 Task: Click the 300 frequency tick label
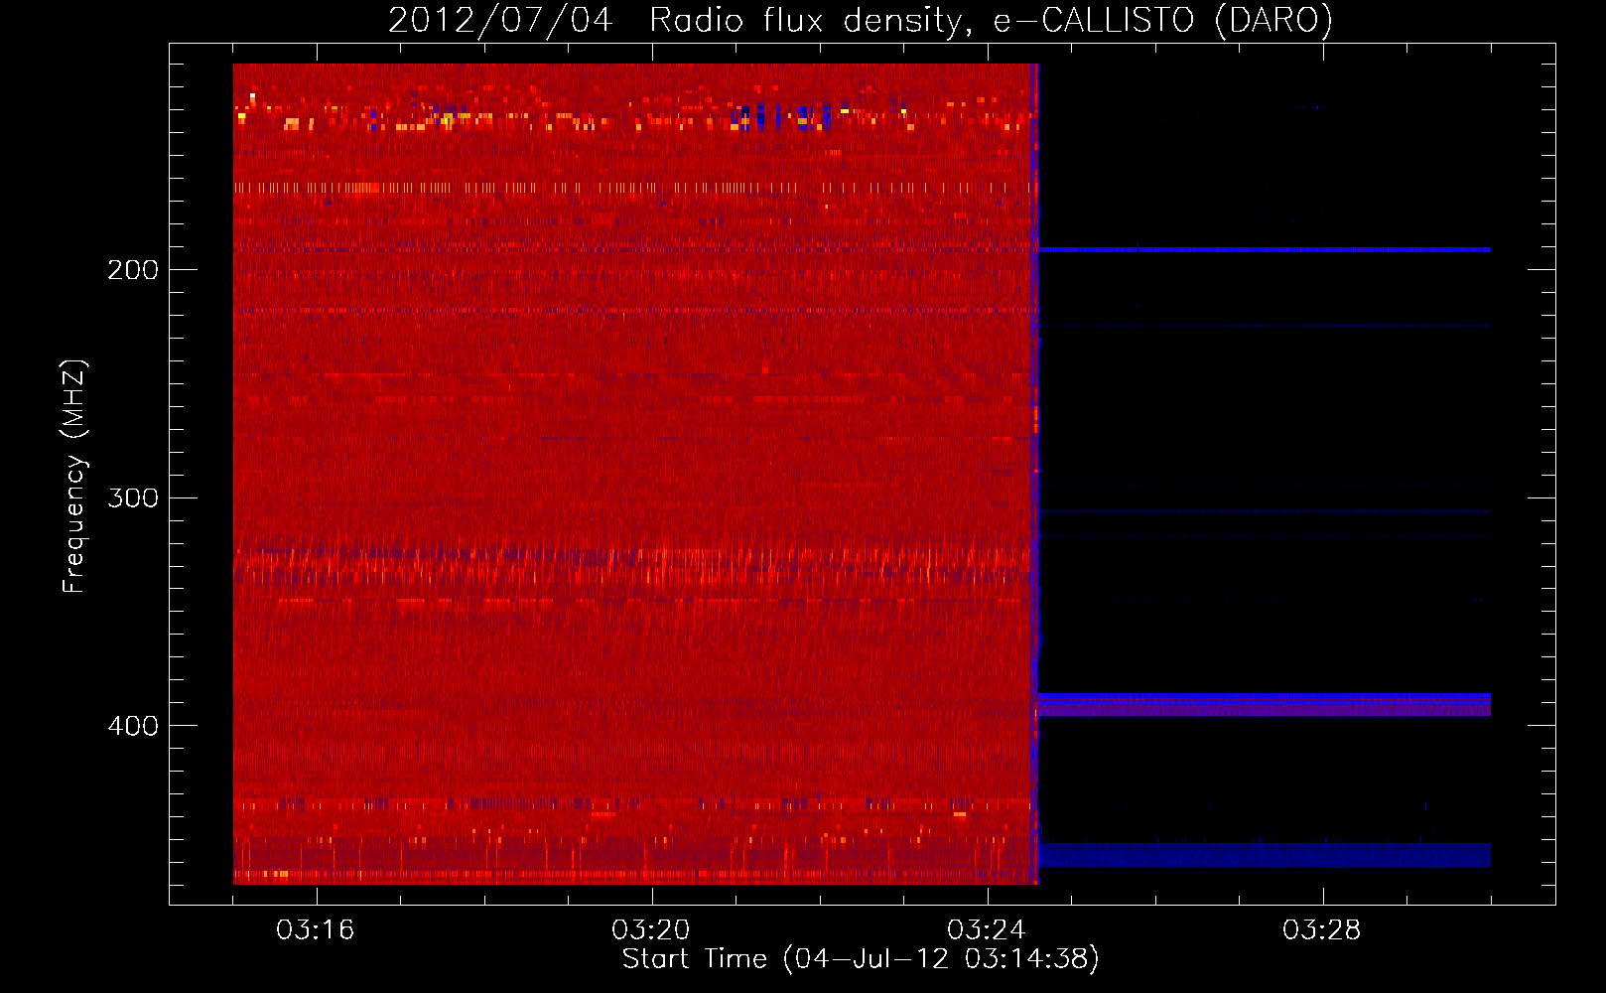pyautogui.click(x=133, y=497)
